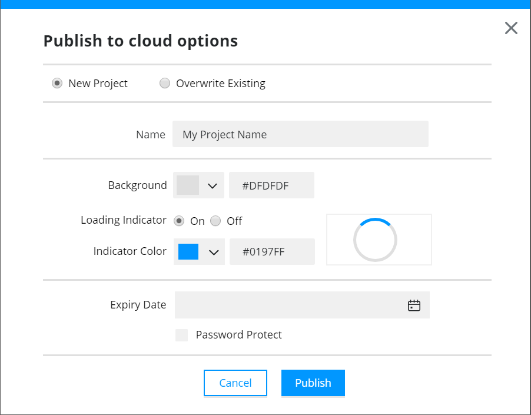The width and height of the screenshot is (531, 415).
Task: Click the Password Protect label text
Action: tap(239, 335)
